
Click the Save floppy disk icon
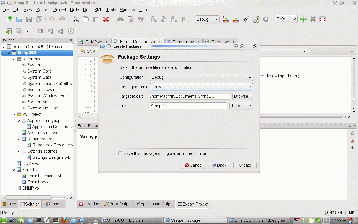click(29, 19)
